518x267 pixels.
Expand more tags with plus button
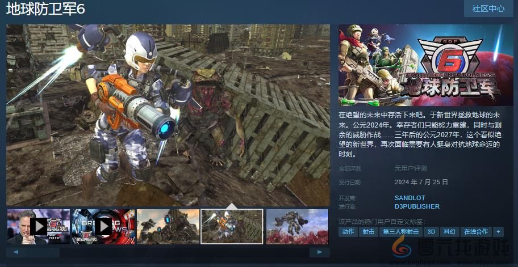point(498,231)
